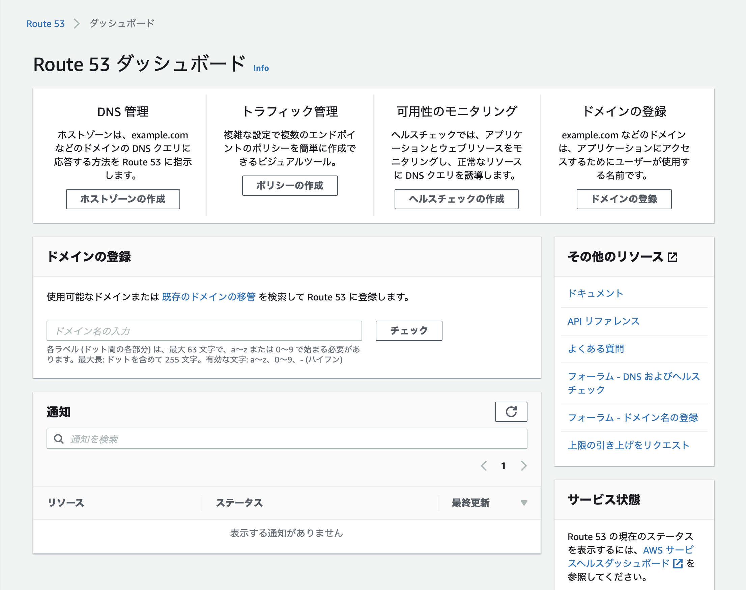Click the チェック button

coord(409,331)
